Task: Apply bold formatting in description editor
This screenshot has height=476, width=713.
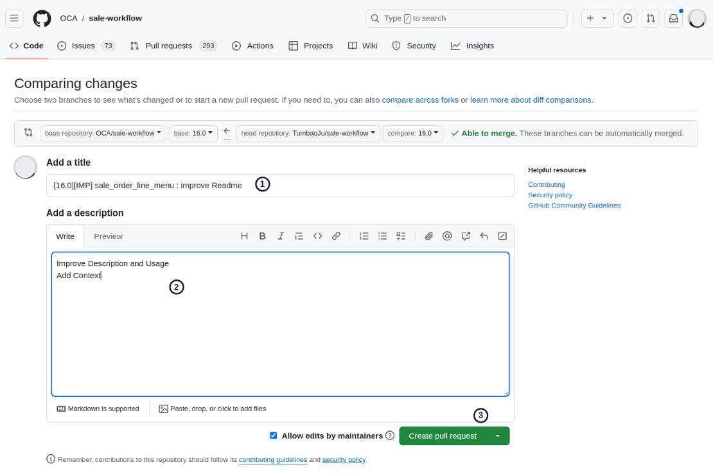Action: pos(263,236)
